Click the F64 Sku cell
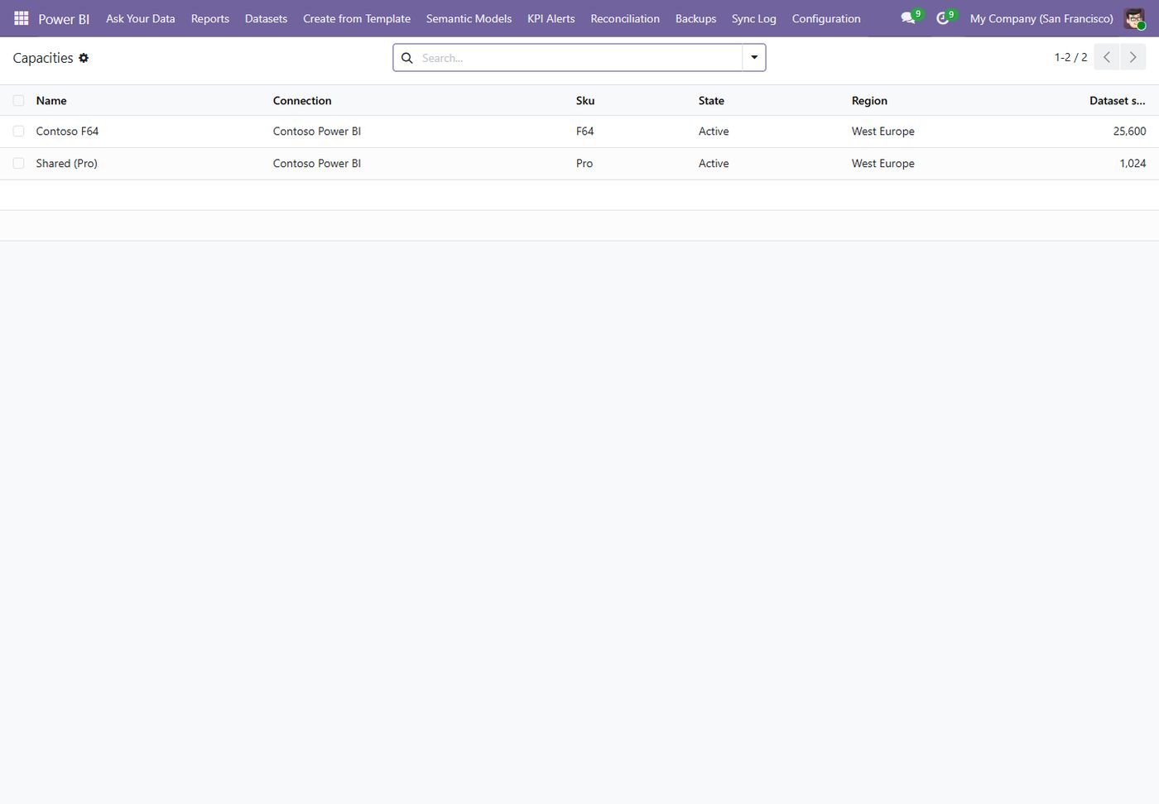1159x804 pixels. coord(585,132)
